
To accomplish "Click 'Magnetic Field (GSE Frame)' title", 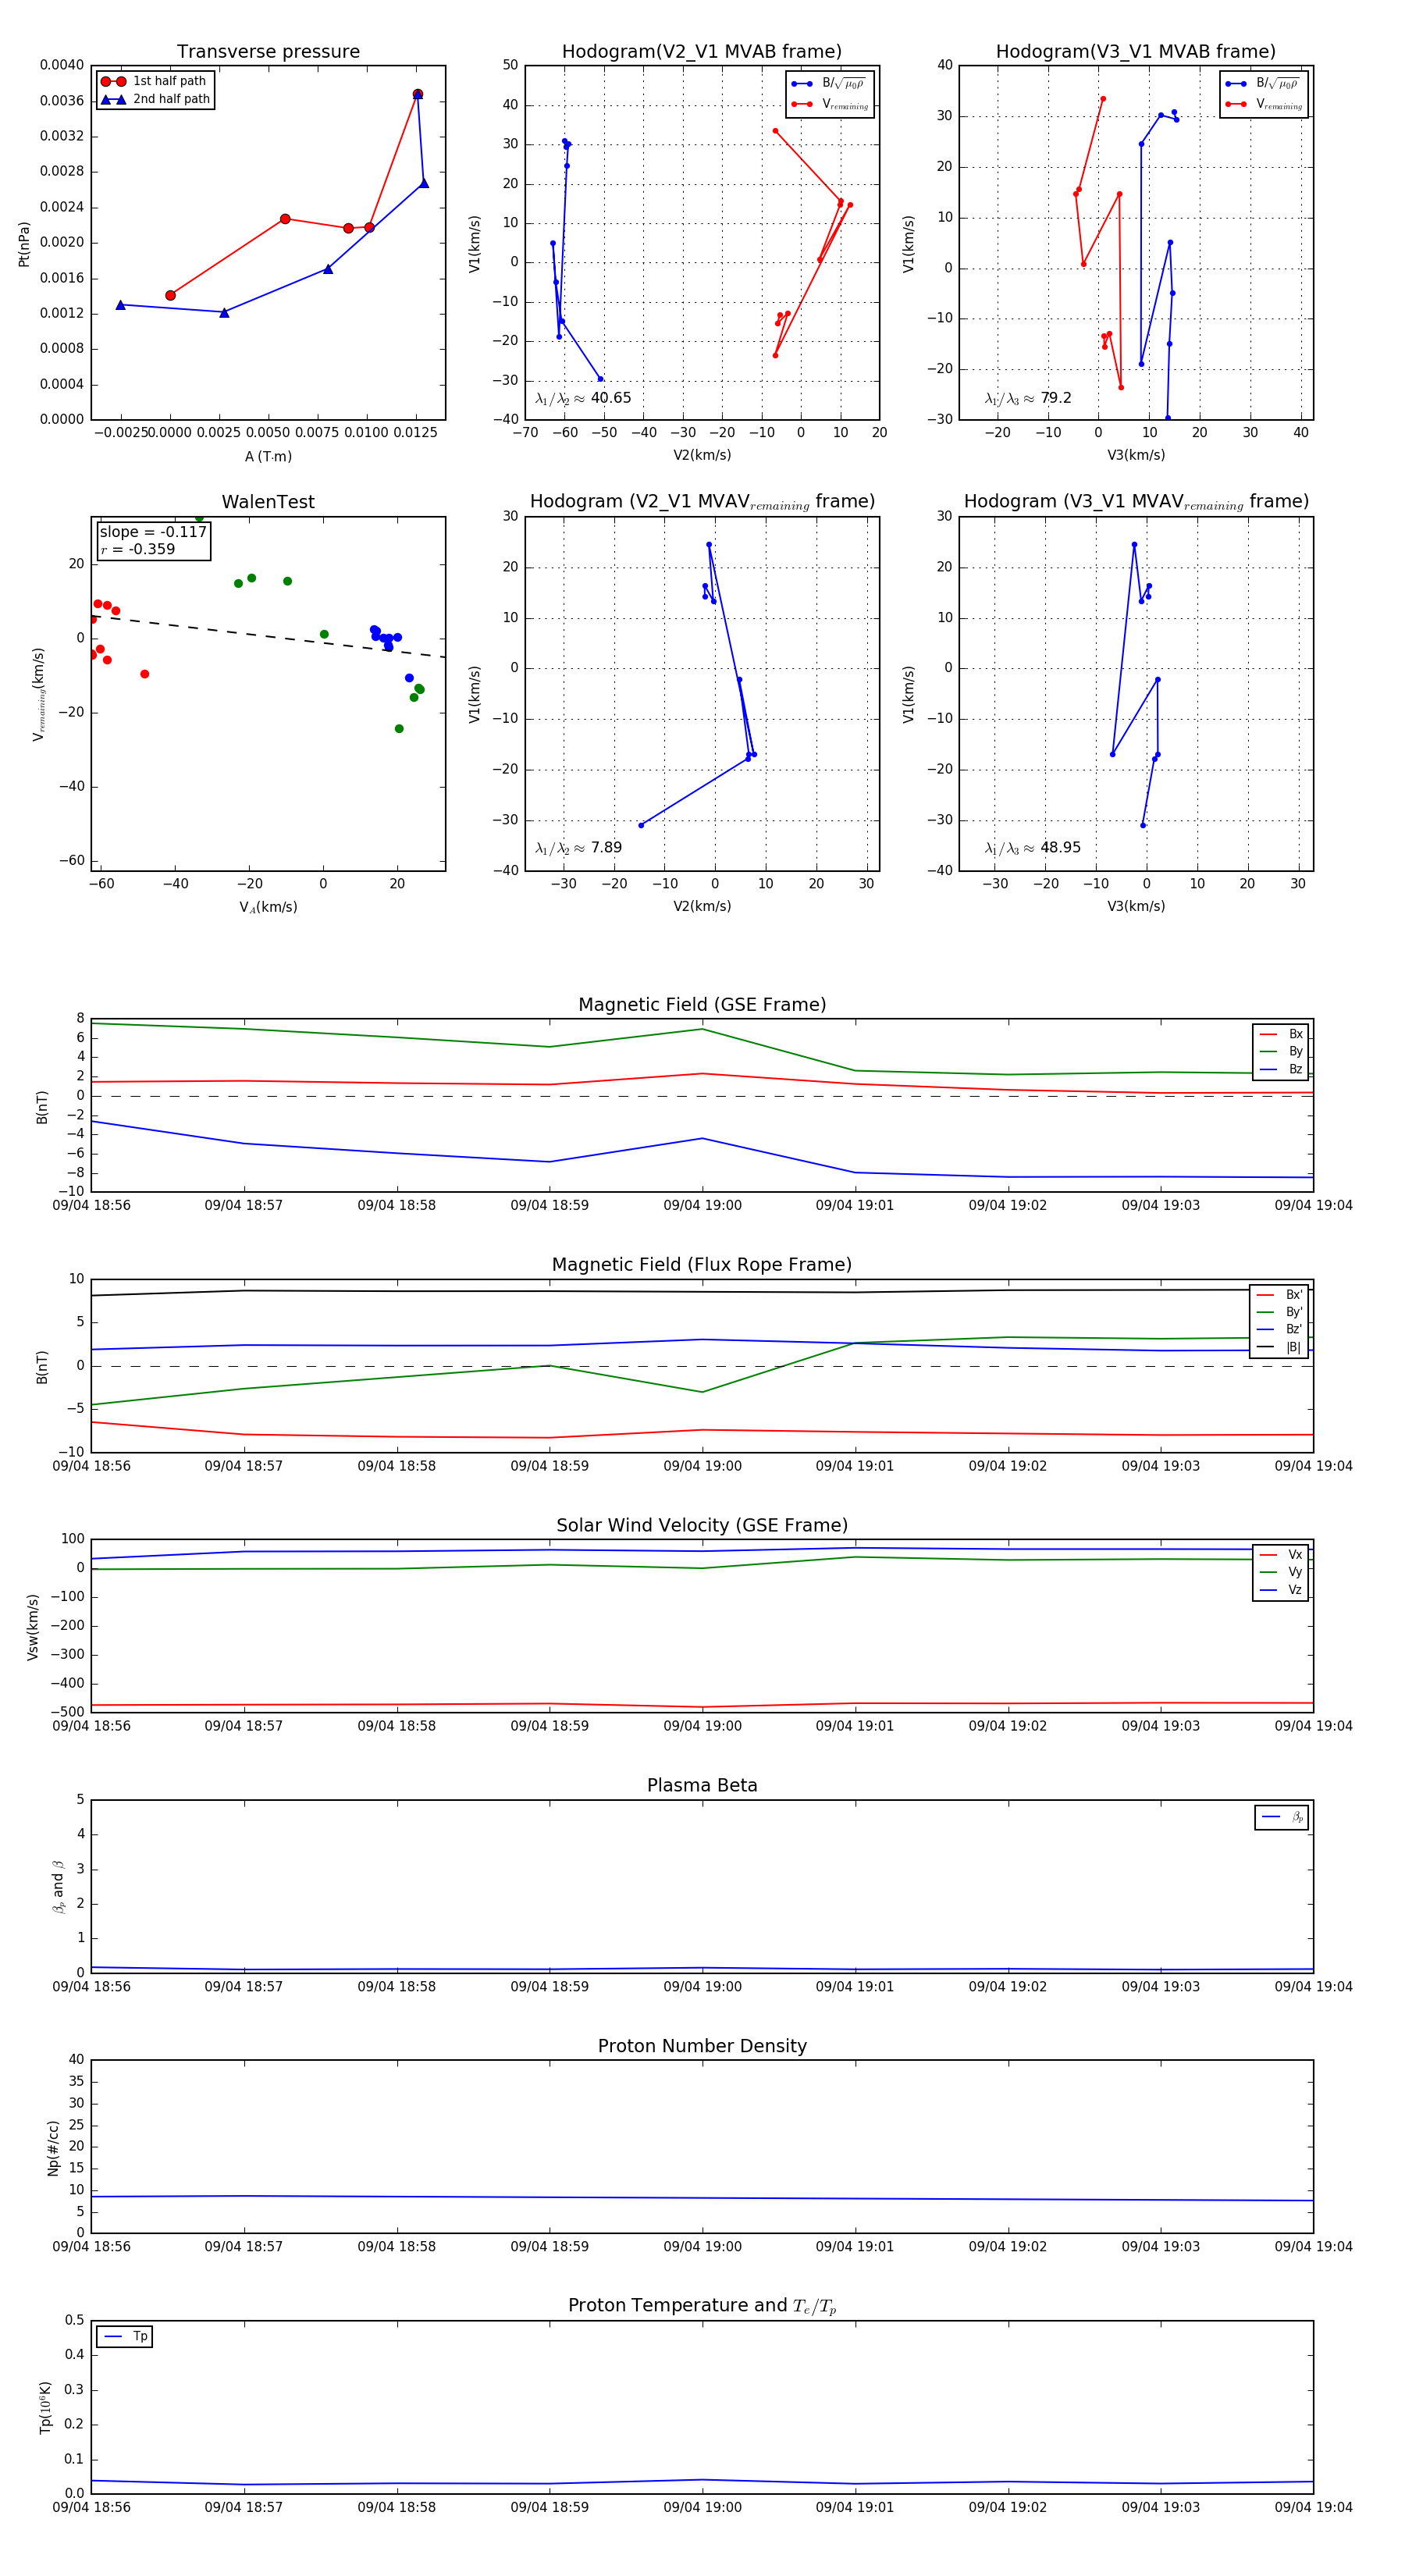I will 702,1005.
